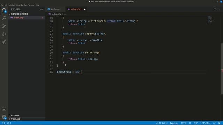Open the File menu
Viewport: 223px width, 125px height.
(x=2, y=5)
